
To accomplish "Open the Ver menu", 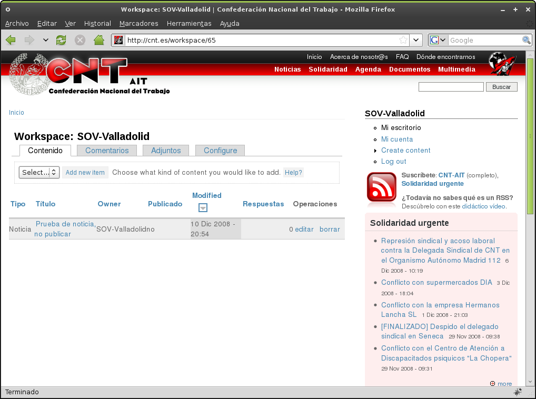I will 70,24.
